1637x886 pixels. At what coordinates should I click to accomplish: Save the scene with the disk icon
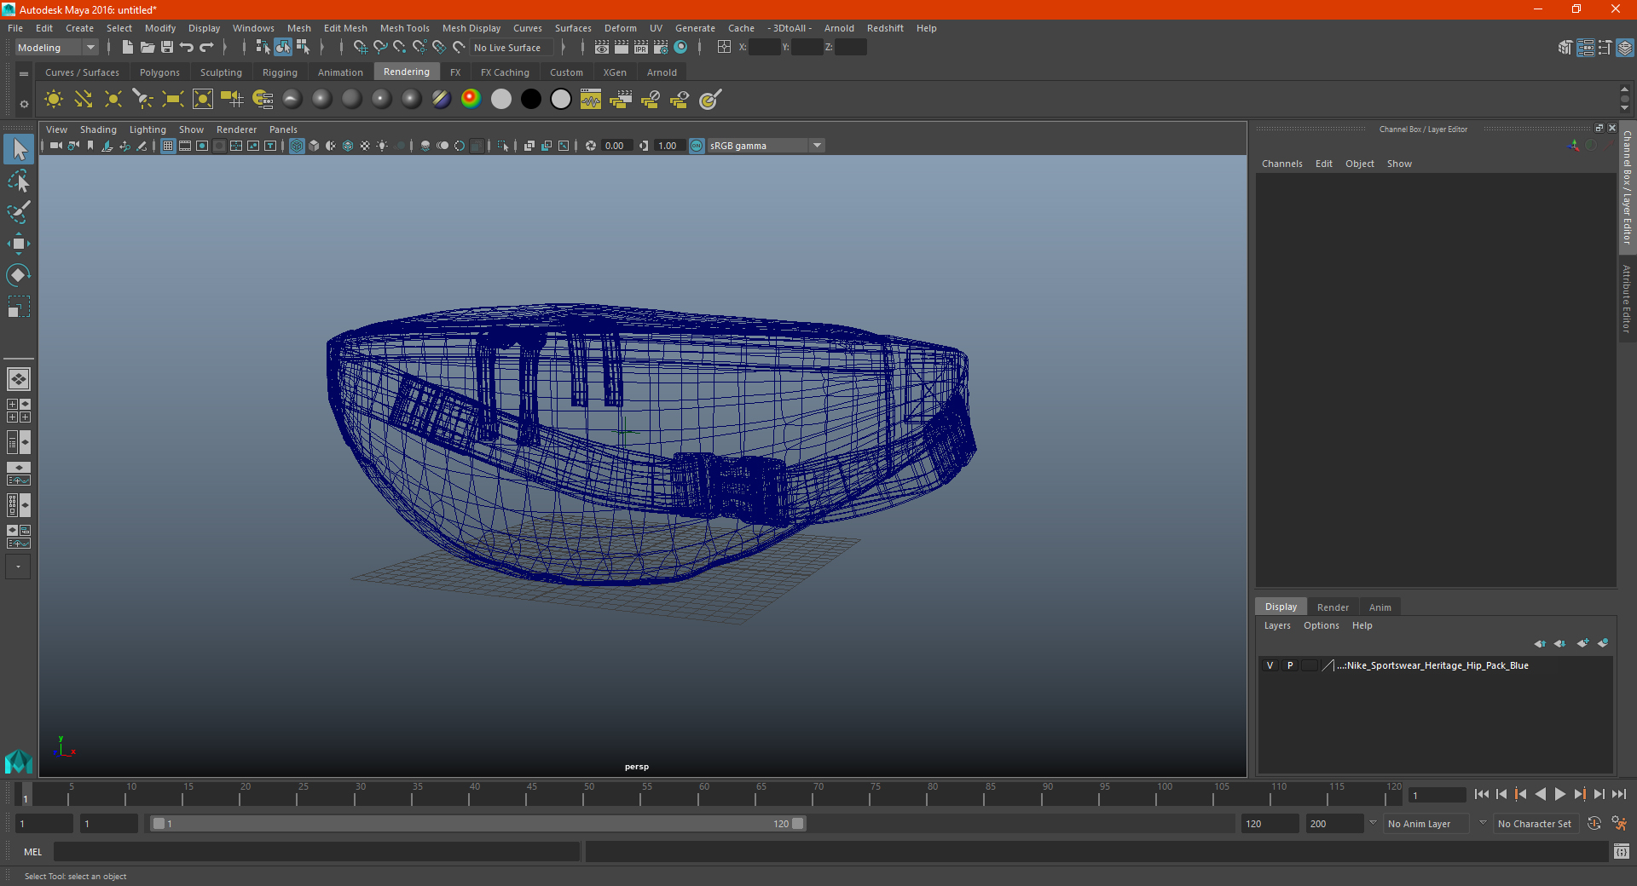tap(167, 47)
